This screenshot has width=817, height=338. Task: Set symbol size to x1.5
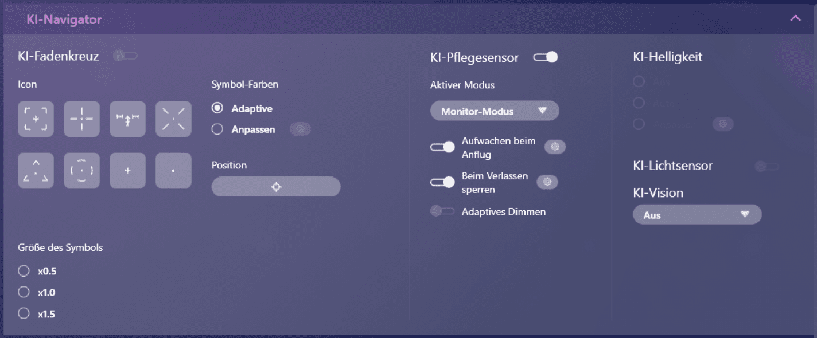[24, 313]
